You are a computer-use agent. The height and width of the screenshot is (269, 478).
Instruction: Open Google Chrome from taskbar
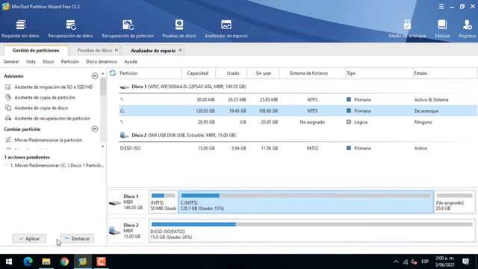tap(64, 262)
